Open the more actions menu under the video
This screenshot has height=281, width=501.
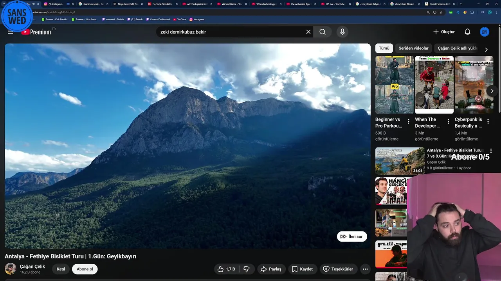pos(365,269)
